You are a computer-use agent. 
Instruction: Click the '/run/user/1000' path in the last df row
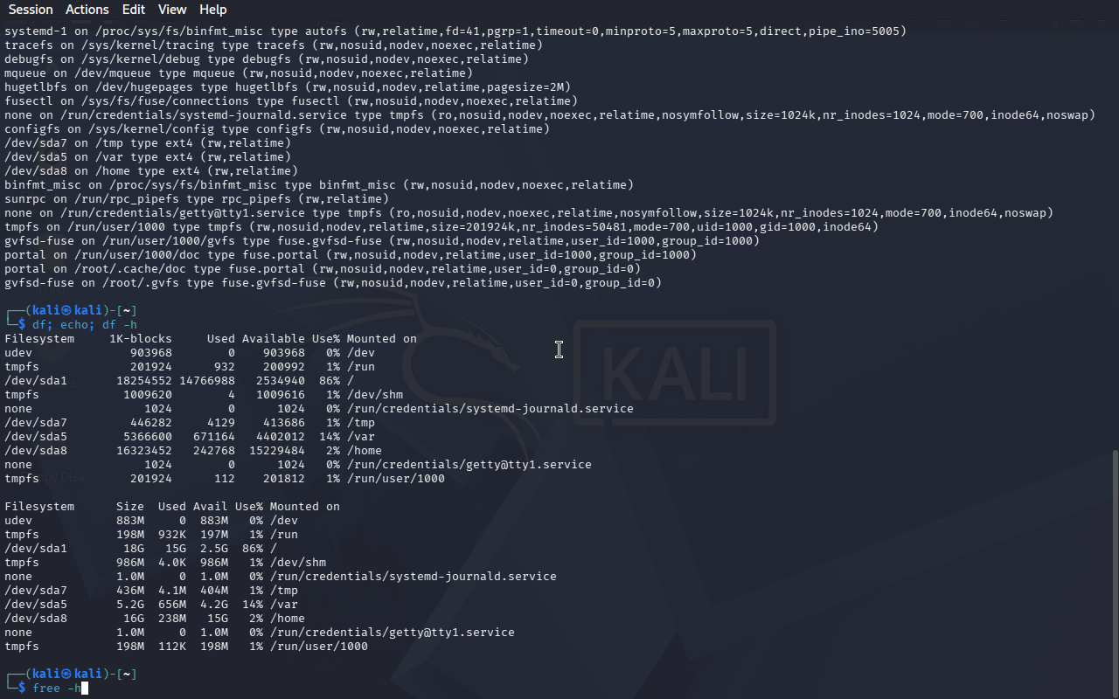(319, 647)
